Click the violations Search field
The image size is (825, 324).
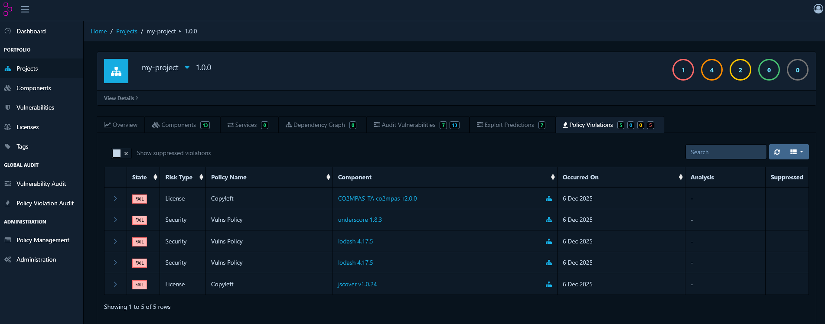click(726, 152)
